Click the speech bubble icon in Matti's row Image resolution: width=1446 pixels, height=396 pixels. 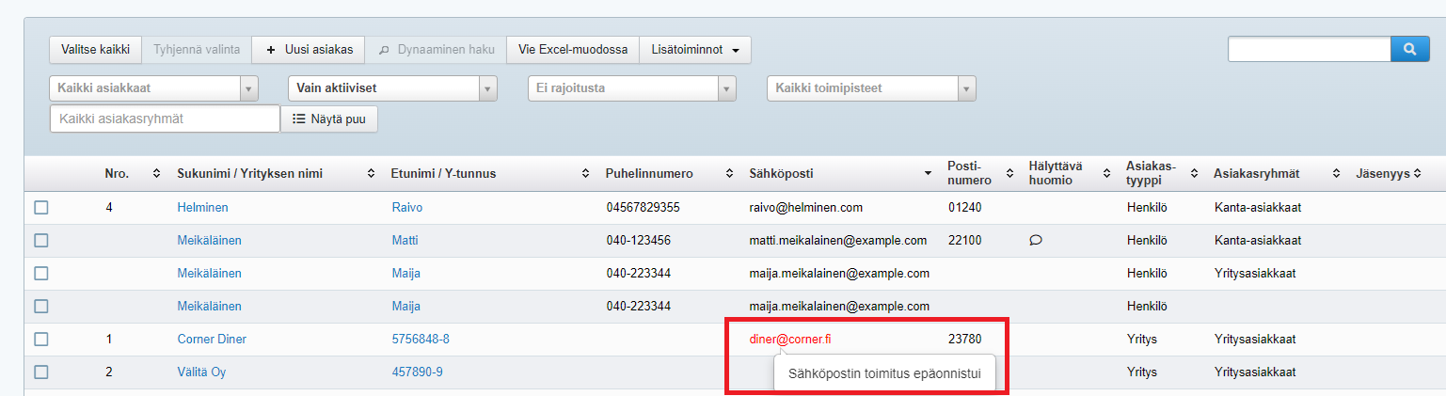[x=1036, y=241]
